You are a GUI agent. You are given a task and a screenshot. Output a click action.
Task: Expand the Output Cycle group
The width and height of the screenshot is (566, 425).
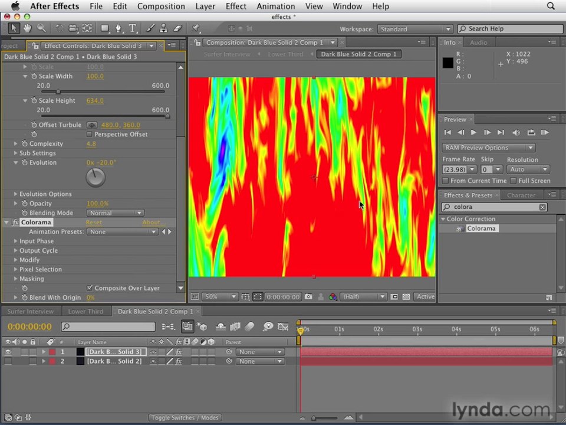point(15,250)
